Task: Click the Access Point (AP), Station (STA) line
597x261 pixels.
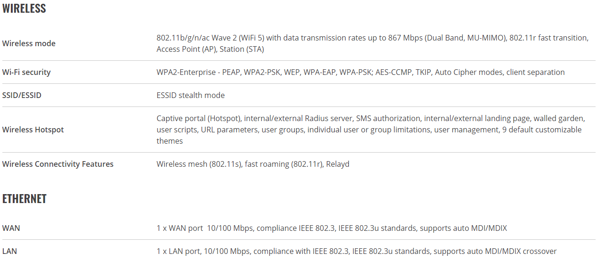Action: pyautogui.click(x=210, y=49)
